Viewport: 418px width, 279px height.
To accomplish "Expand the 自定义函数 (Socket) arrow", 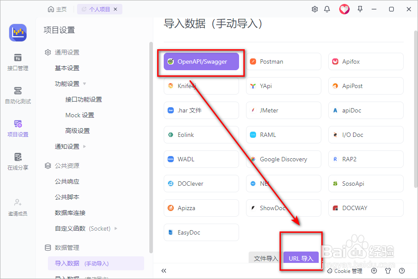I will (116, 228).
